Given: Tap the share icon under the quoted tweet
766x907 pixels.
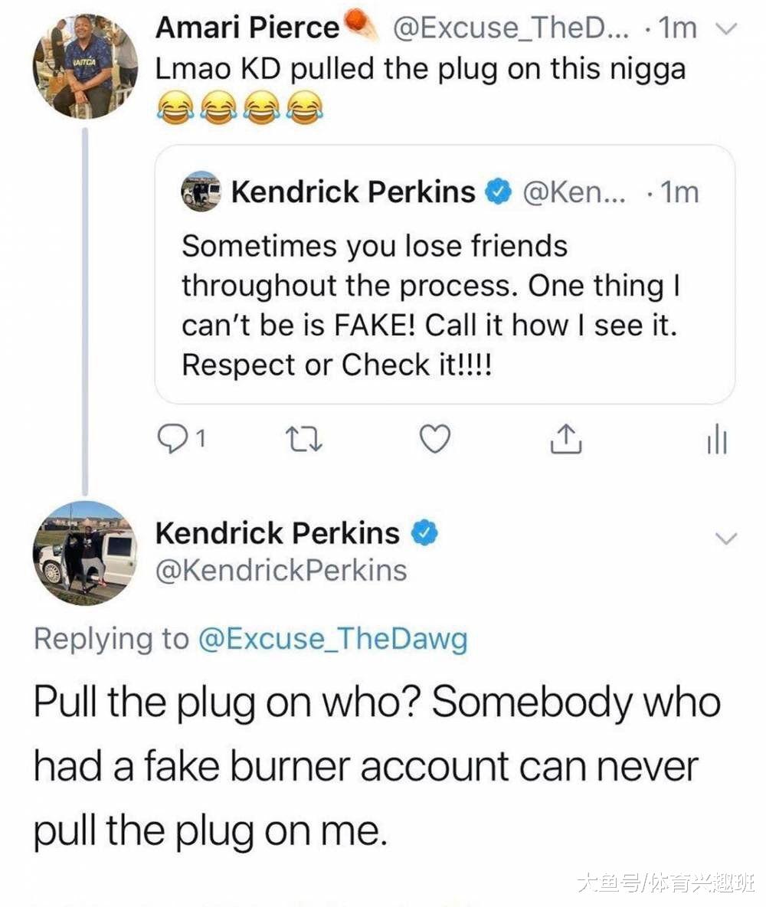Looking at the screenshot, I should (x=565, y=439).
